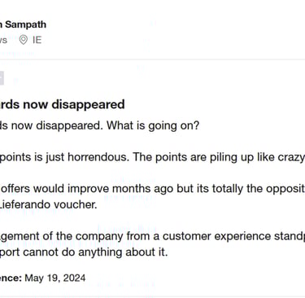The image size is (305, 298).
Task: Click the partially visible reviews count text
Action: [3, 40]
